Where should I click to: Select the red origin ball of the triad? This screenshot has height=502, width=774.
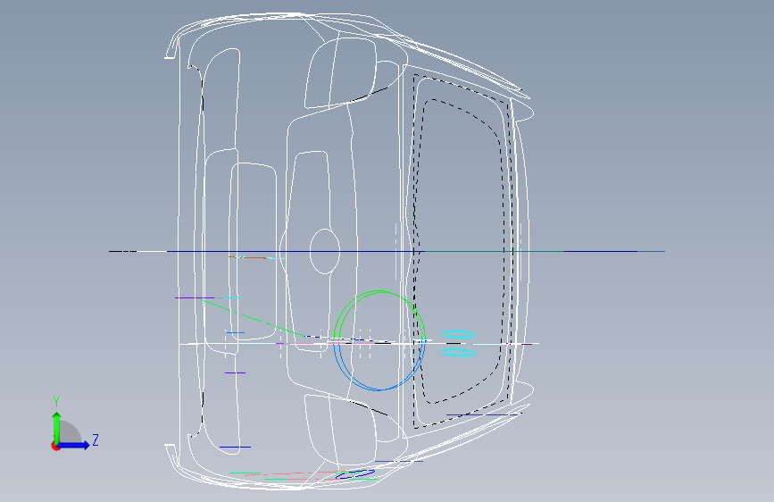click(55, 446)
